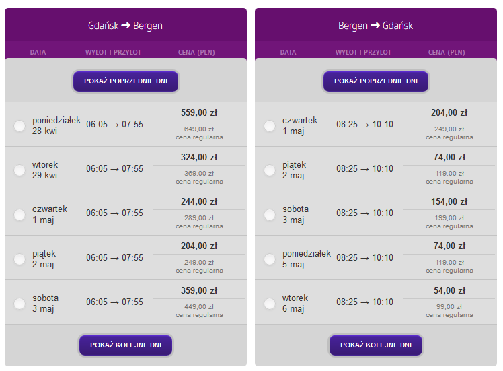Choose piątek 2 maj Bergen to Gdańsk flight
This screenshot has height=371, width=503.
click(x=270, y=170)
